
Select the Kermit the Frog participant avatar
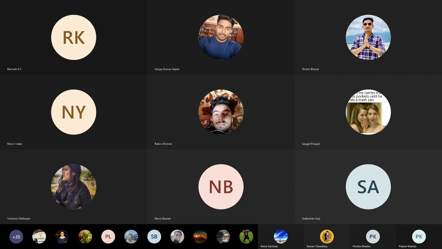pyautogui.click(x=85, y=237)
